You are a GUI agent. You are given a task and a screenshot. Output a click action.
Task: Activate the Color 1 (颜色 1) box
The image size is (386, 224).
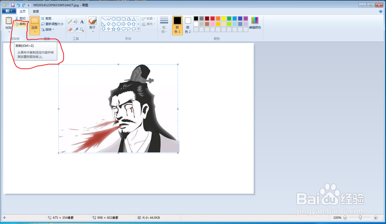pyautogui.click(x=177, y=25)
